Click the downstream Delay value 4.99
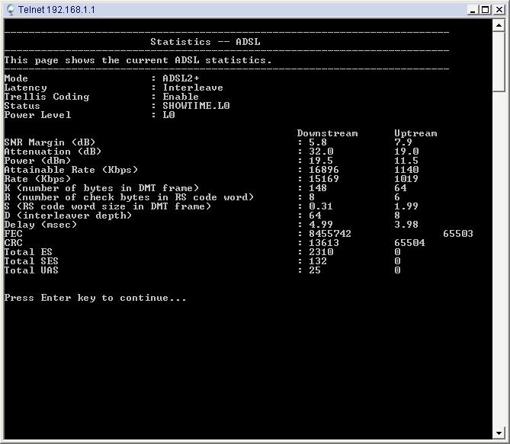This screenshot has height=444, width=510. click(x=321, y=225)
